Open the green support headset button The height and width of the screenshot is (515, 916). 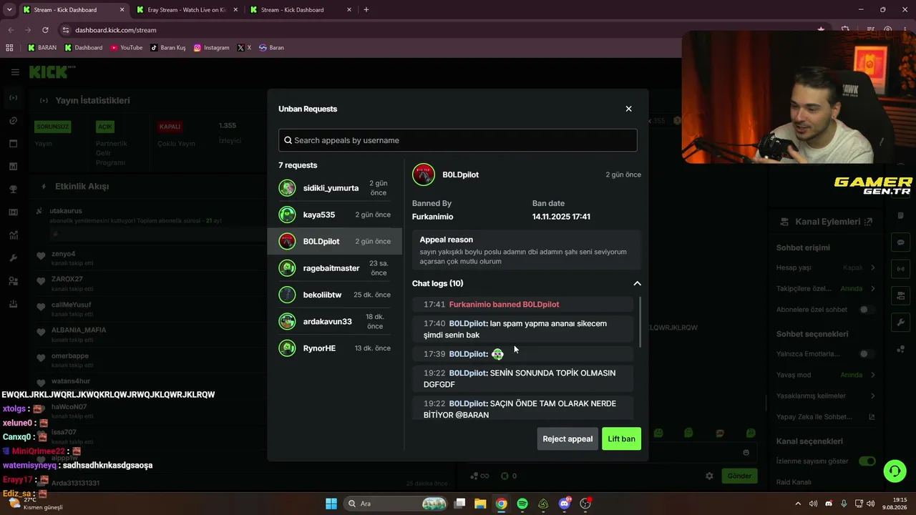[895, 471]
